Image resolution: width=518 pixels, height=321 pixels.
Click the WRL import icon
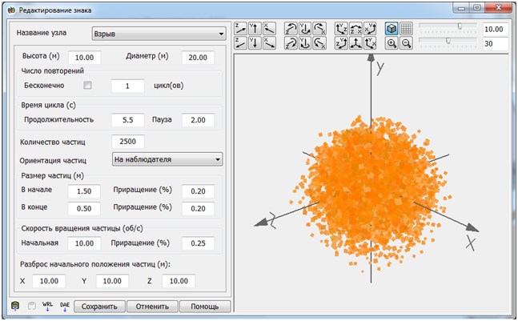(x=47, y=306)
